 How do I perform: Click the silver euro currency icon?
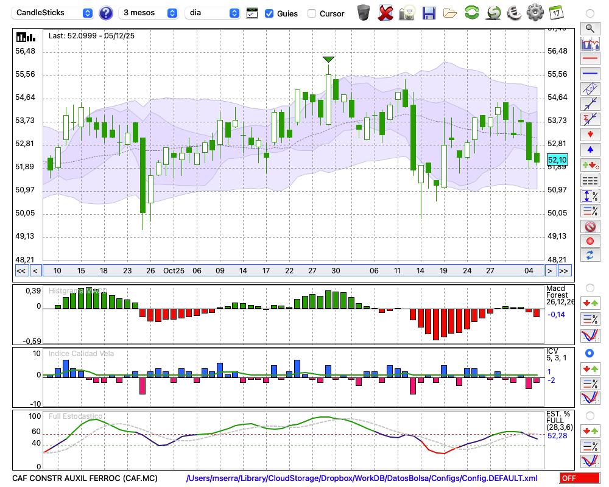tap(514, 13)
